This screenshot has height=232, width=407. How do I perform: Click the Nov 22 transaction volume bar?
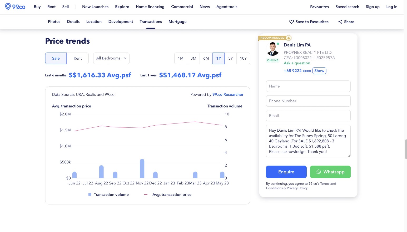(142, 169)
